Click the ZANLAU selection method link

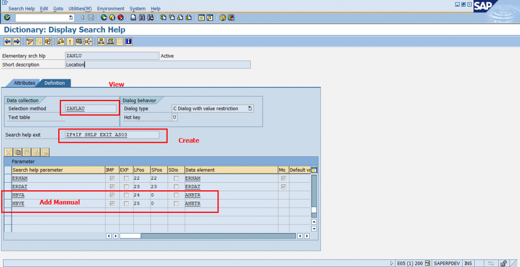(x=75, y=109)
